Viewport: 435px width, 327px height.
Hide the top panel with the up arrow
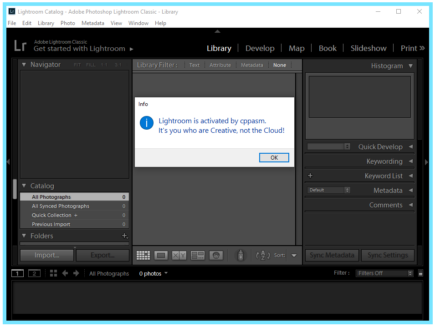pos(218,31)
